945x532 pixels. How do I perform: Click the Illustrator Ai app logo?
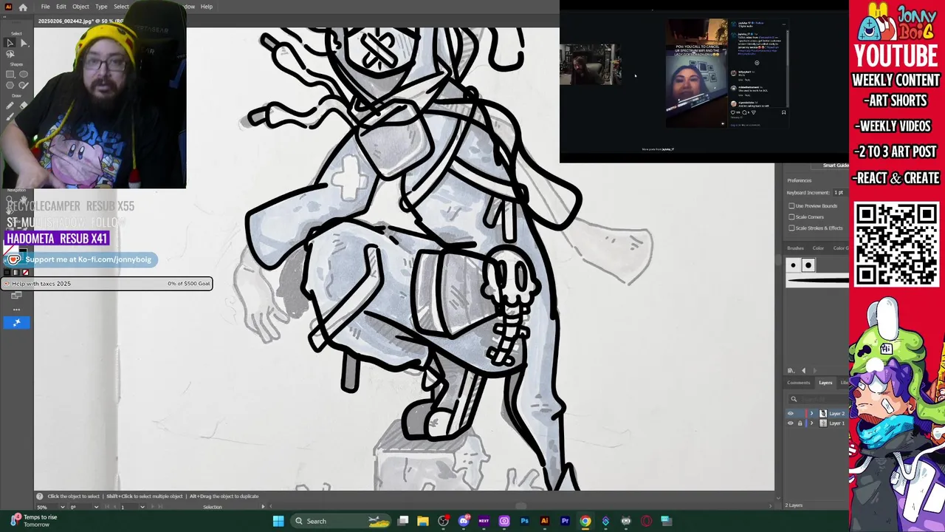click(8, 7)
